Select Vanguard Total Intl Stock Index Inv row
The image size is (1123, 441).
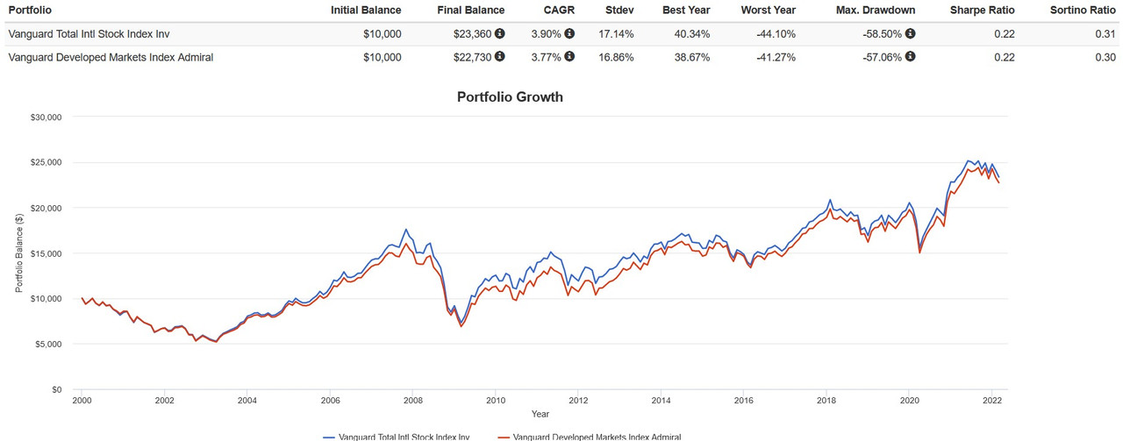[561, 34]
